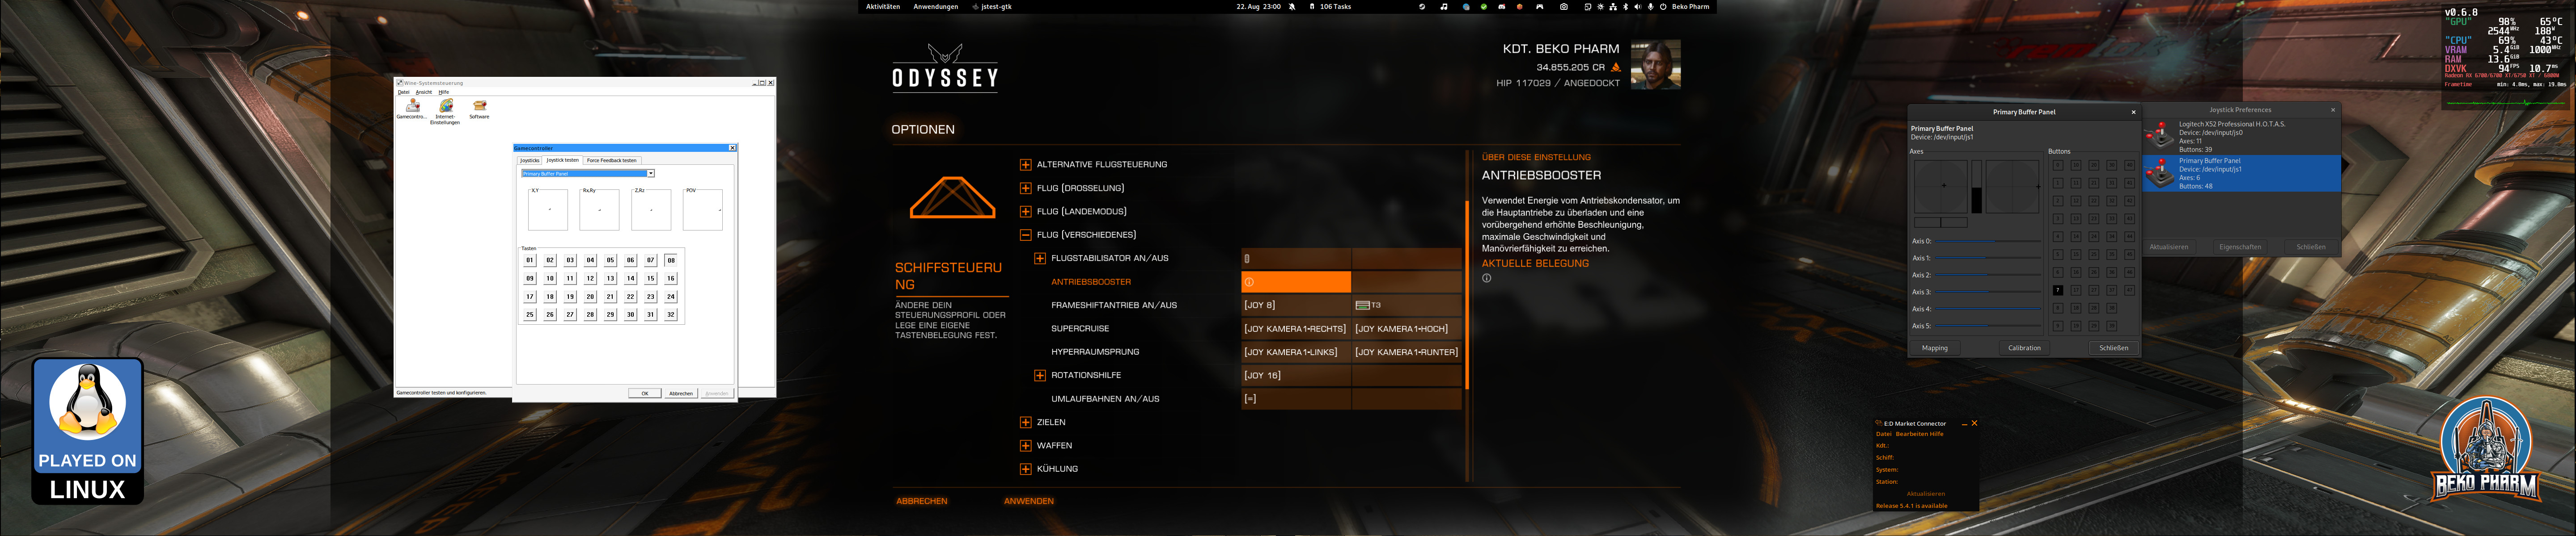Click Abbrechen in the game options
The width and height of the screenshot is (2576, 536).
[x=922, y=501]
